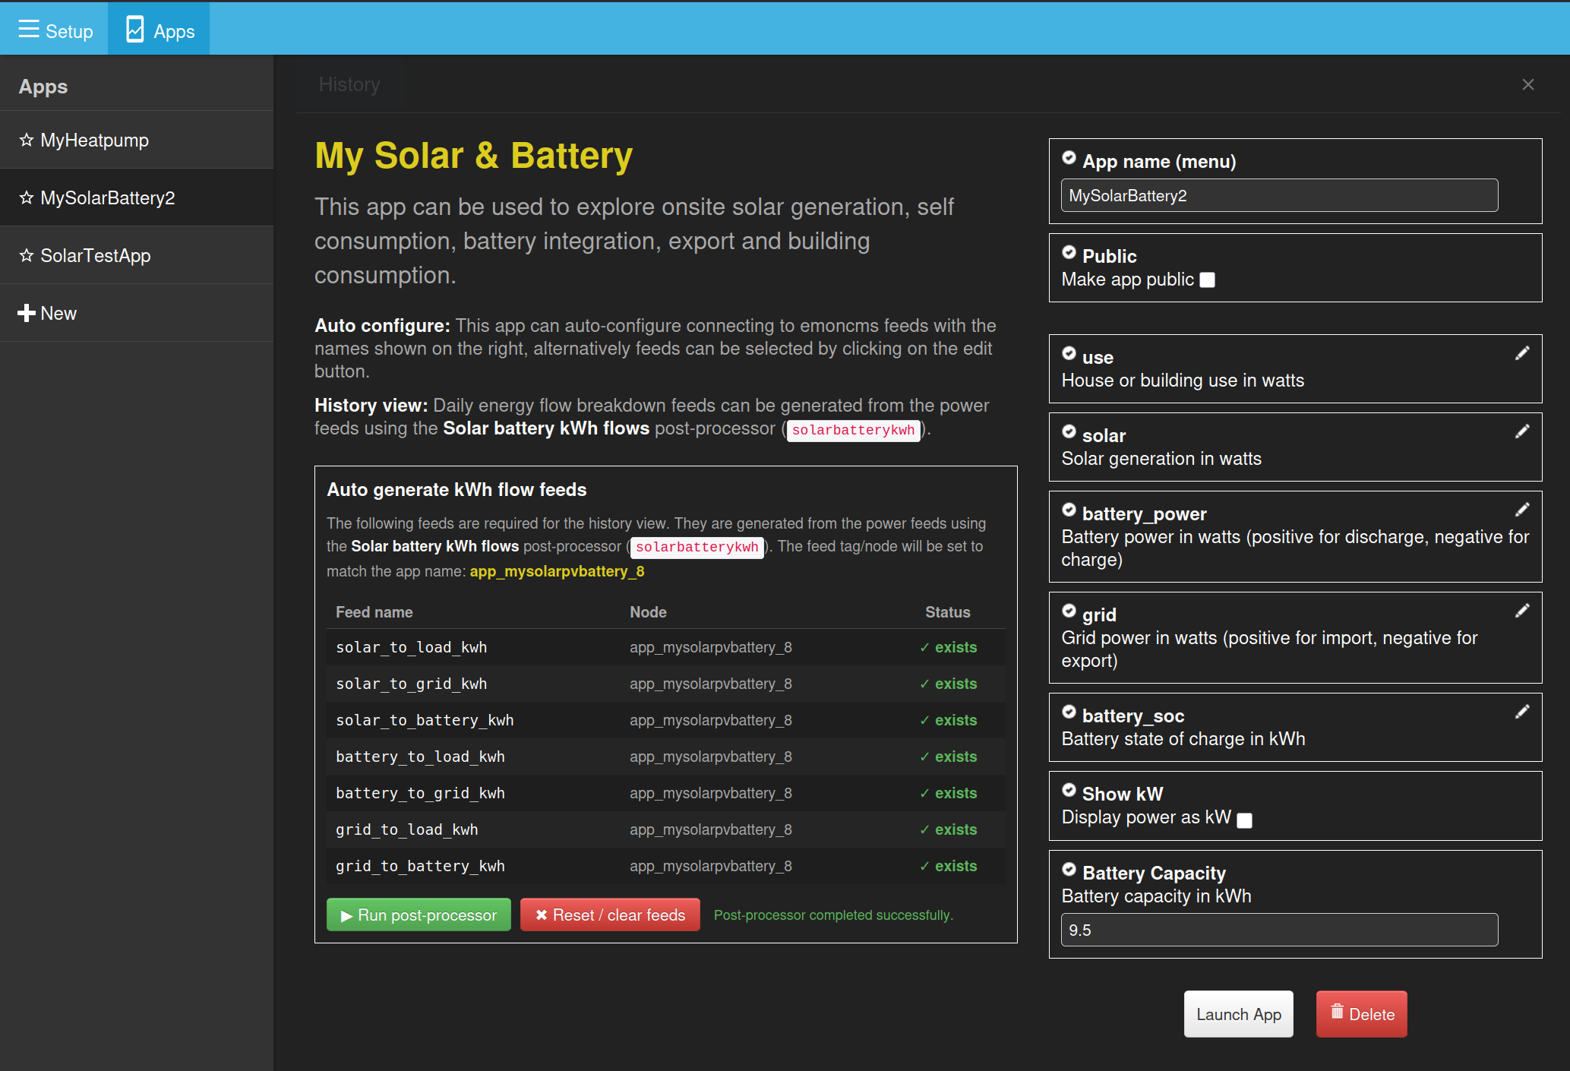The image size is (1570, 1071).
Task: Click Run post-processor button
Action: (419, 915)
